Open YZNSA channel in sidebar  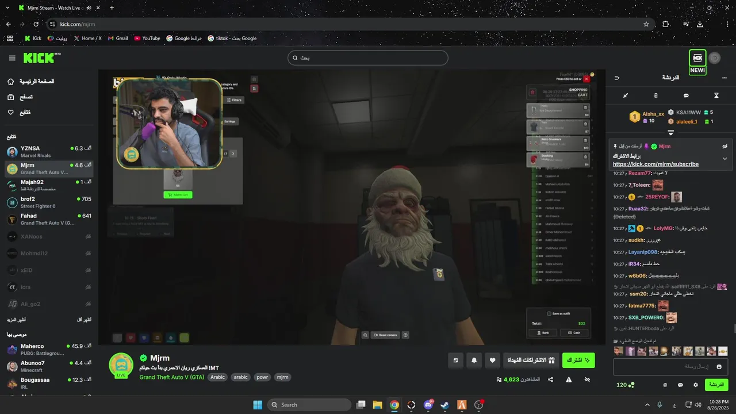(x=49, y=152)
